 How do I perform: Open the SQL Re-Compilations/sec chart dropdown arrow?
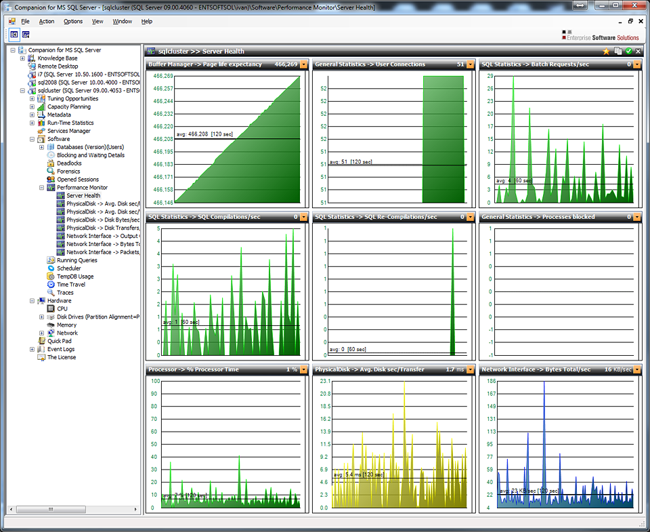click(x=470, y=217)
